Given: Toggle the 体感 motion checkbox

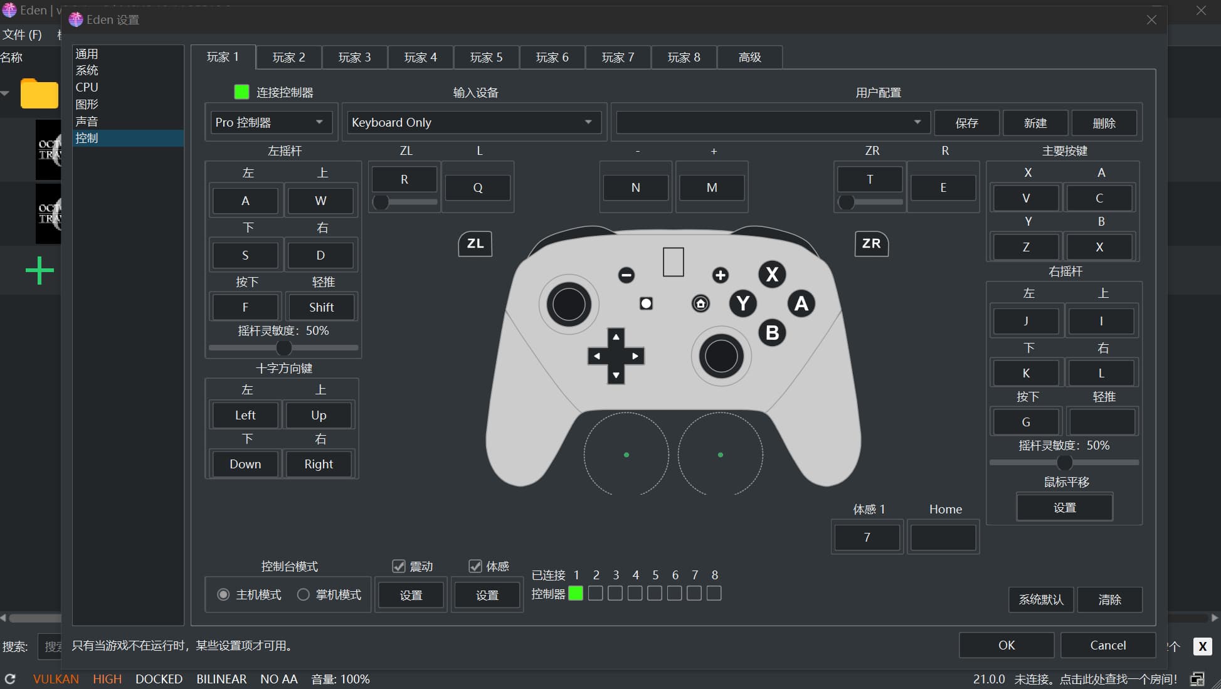Looking at the screenshot, I should coord(475,566).
